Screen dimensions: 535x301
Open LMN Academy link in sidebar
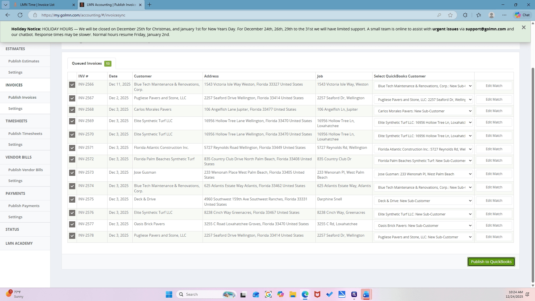(x=19, y=243)
